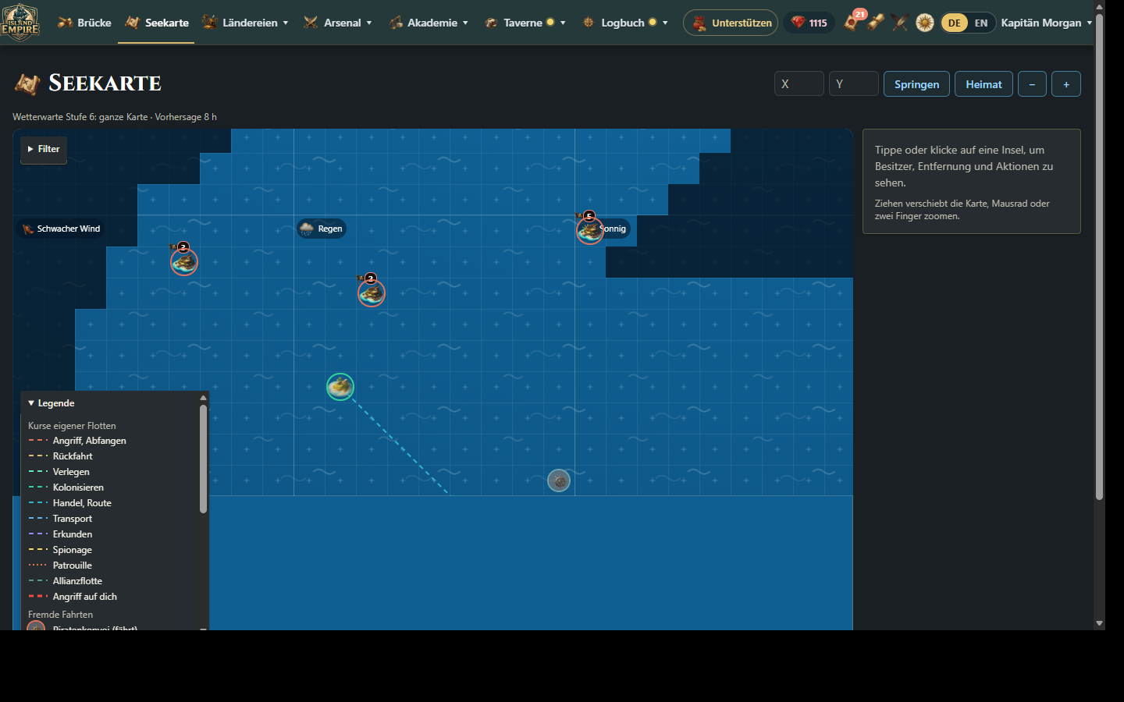Screen dimensions: 1124x702
Task: Click the page vertical scrollbar thumb
Action: pos(1099,257)
